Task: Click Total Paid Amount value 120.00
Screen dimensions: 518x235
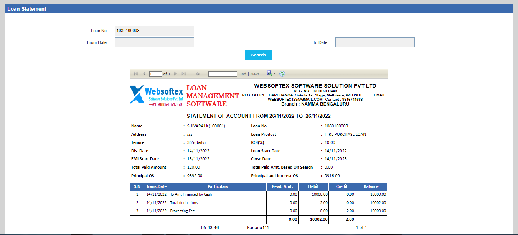Action: [x=193, y=167]
